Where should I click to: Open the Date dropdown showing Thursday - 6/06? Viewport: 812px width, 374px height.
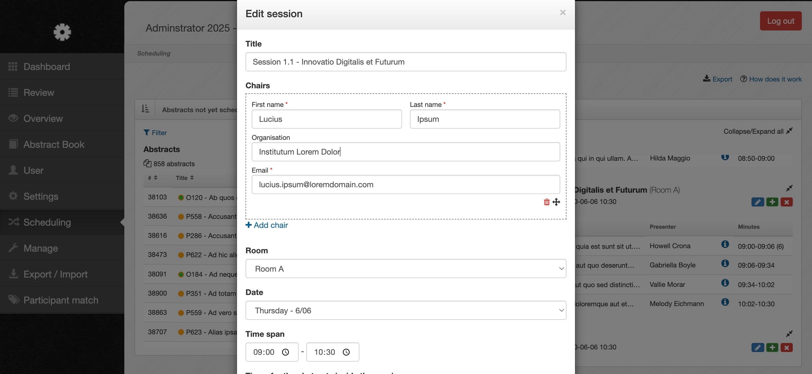(406, 311)
